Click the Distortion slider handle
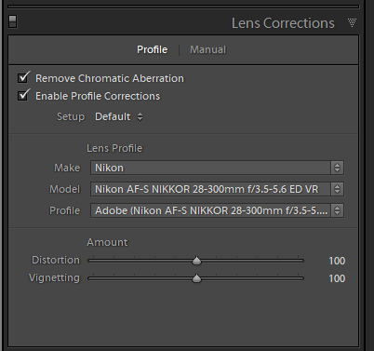 (196, 261)
